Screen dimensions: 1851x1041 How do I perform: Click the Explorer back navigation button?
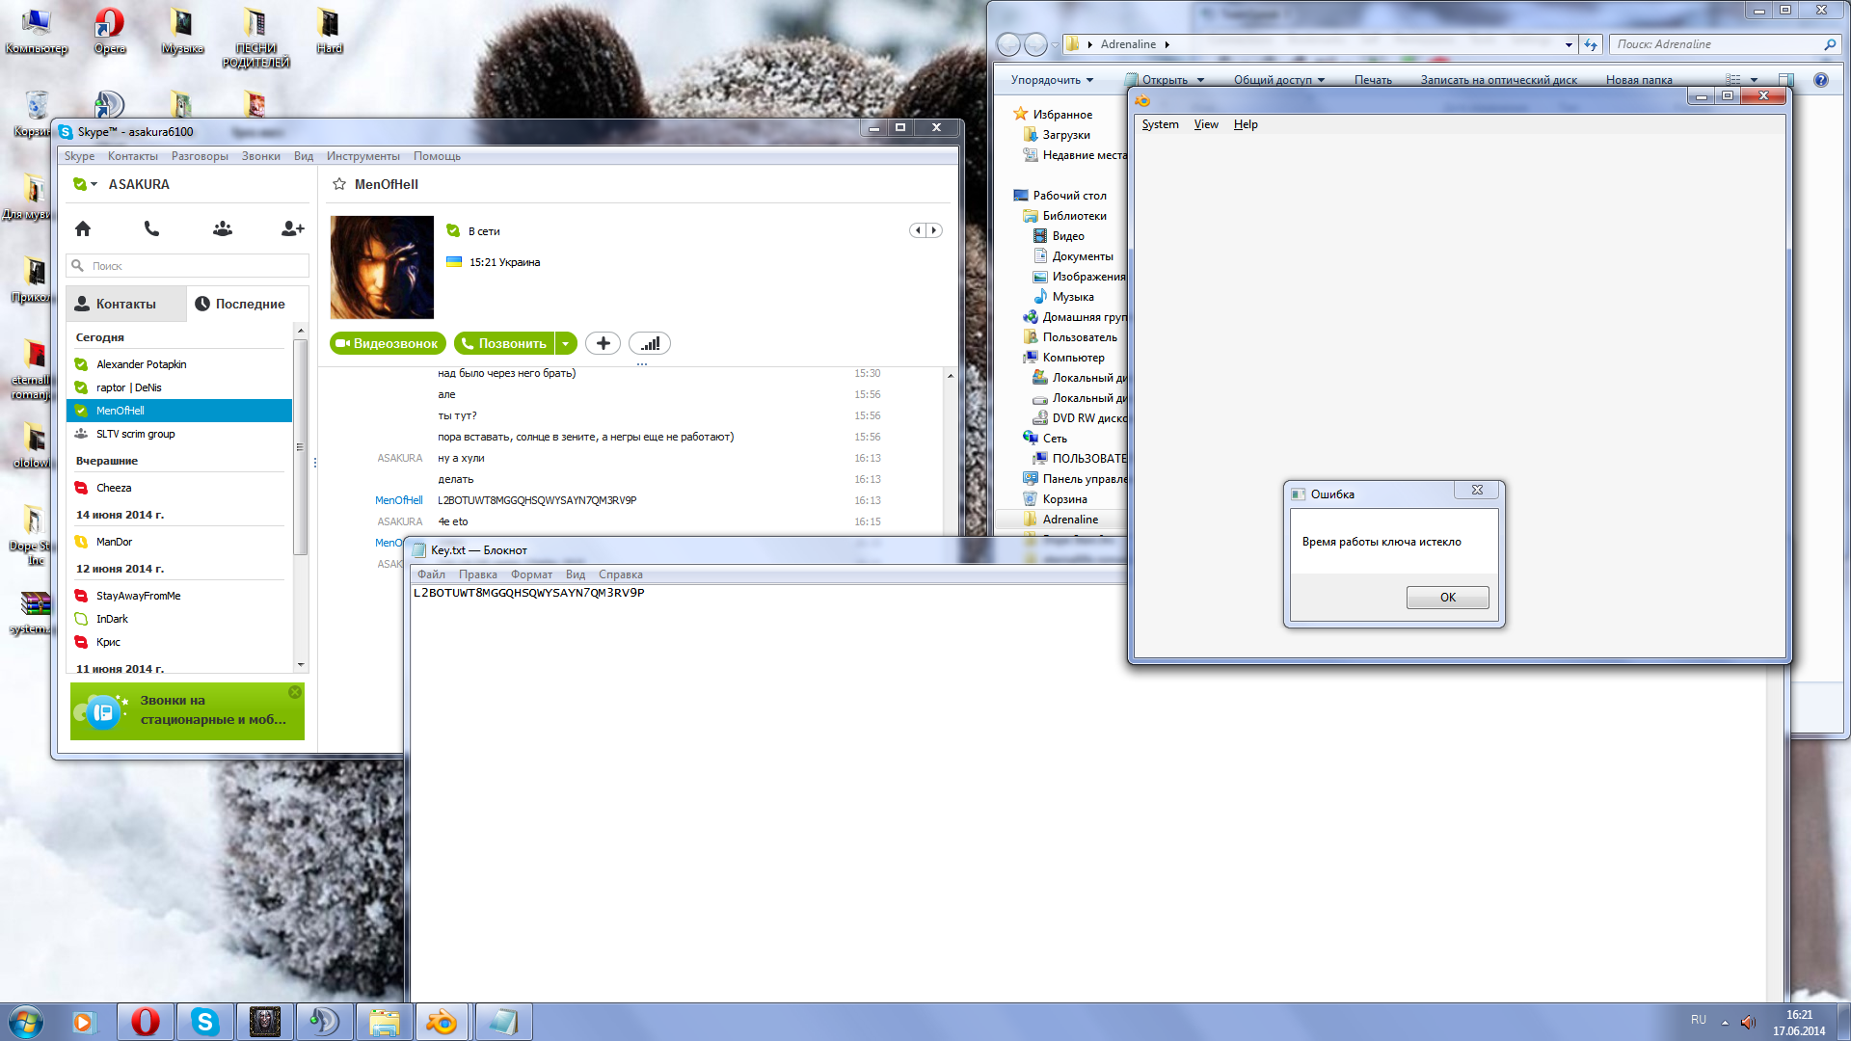1008,44
